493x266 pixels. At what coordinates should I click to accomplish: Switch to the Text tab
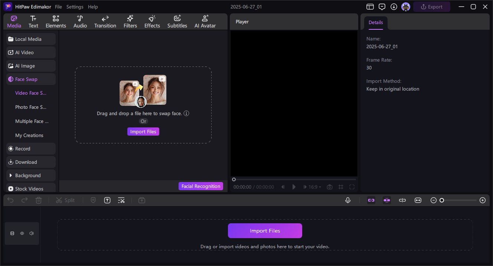[x=33, y=22]
